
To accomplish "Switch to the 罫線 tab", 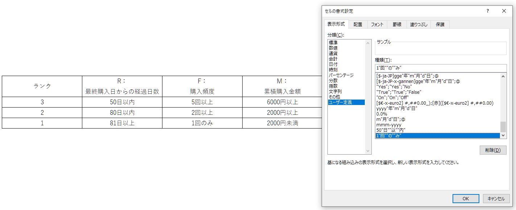I will coord(397,25).
